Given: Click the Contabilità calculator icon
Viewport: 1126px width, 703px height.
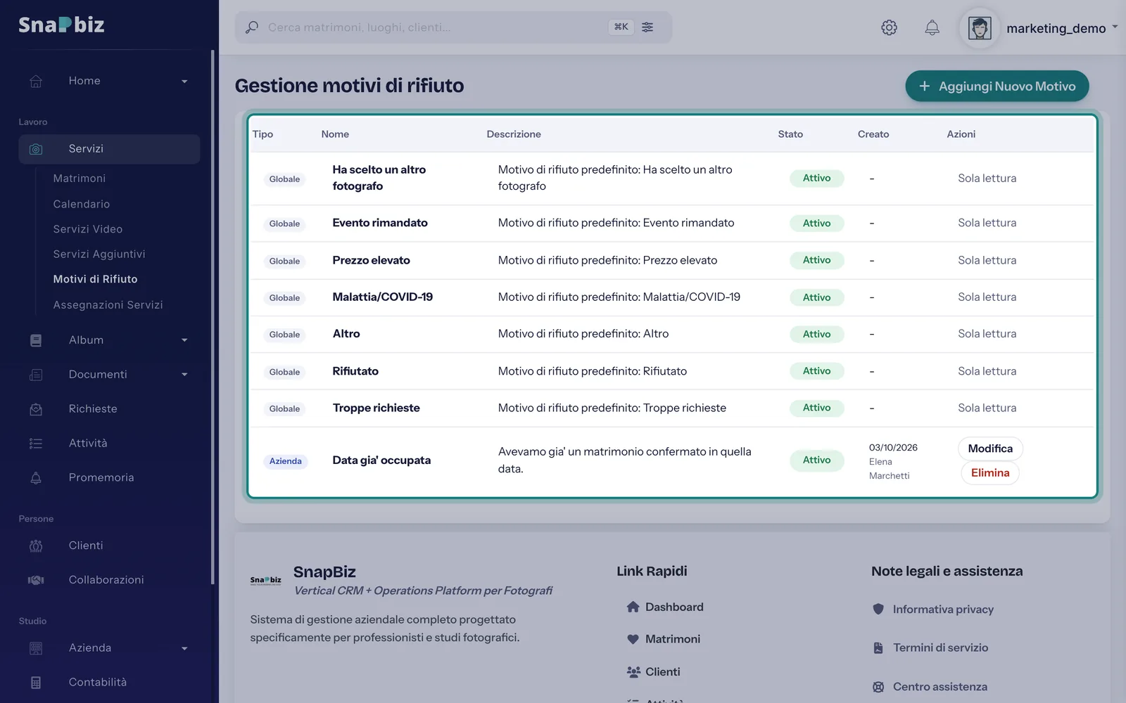Looking at the screenshot, I should click(x=36, y=683).
